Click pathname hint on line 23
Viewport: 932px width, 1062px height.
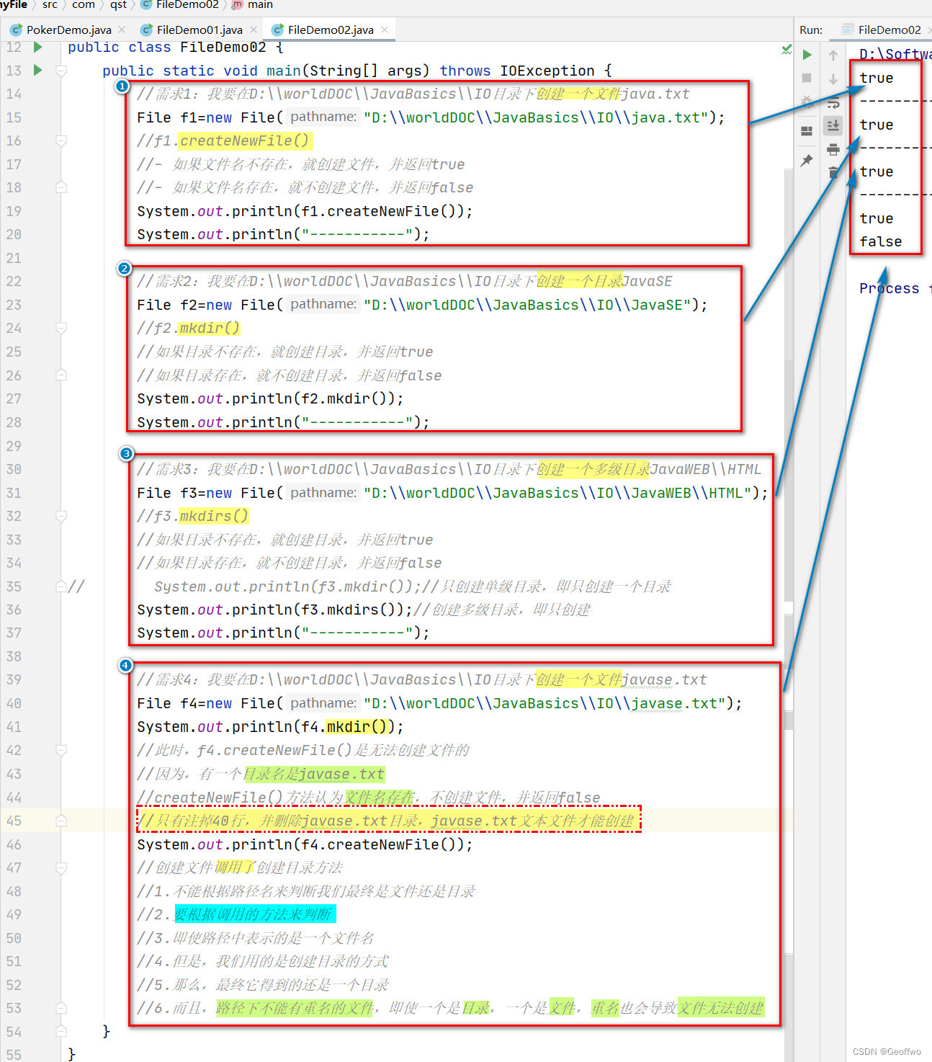pos(323,304)
